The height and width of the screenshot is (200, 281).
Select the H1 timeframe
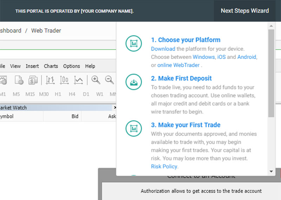(x=58, y=94)
